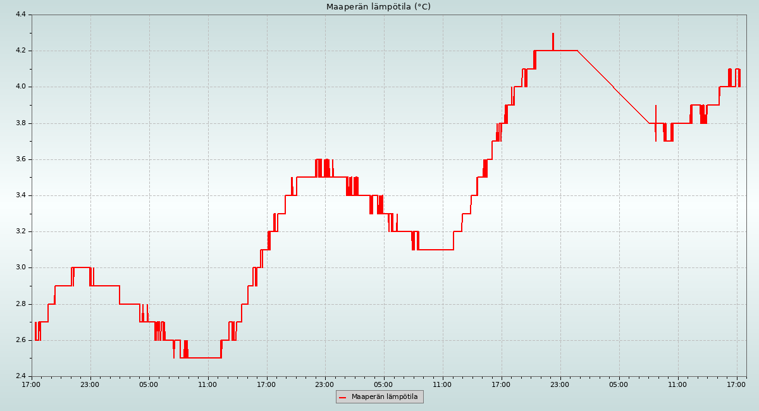Select the 2.4 label at the y-axis bottom
The image size is (759, 411).
click(x=20, y=376)
